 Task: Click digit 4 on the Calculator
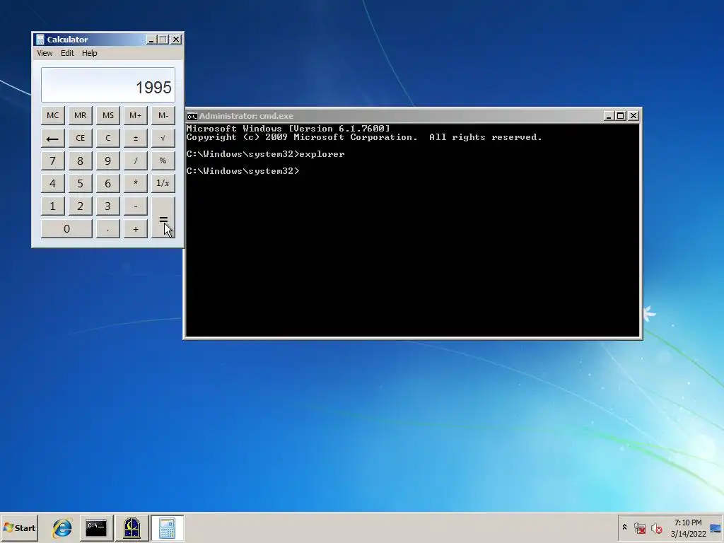pos(52,183)
